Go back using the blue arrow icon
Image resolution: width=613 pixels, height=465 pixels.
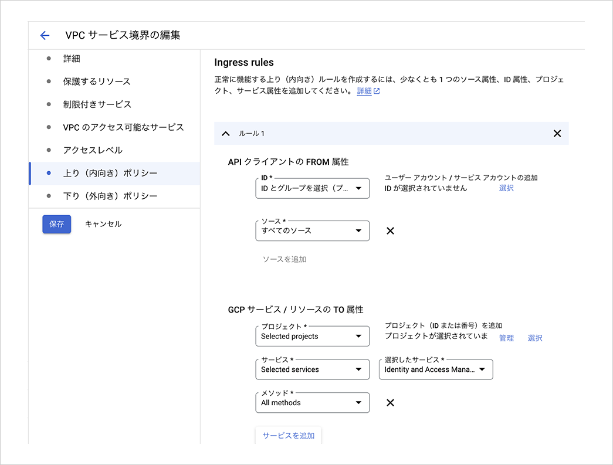click(45, 36)
